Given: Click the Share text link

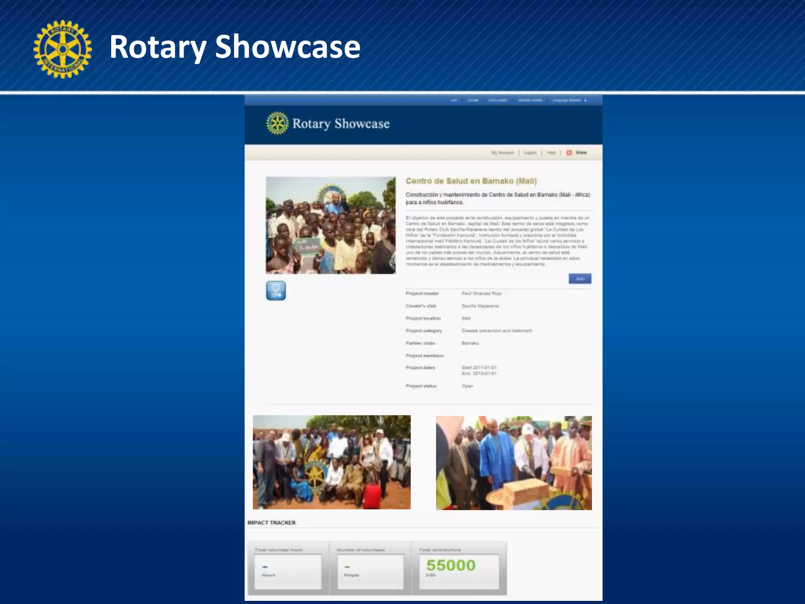Looking at the screenshot, I should pos(581,153).
